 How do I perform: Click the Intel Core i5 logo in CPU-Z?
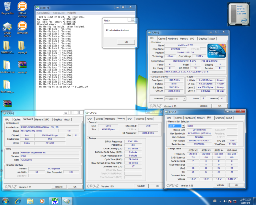point(216,50)
